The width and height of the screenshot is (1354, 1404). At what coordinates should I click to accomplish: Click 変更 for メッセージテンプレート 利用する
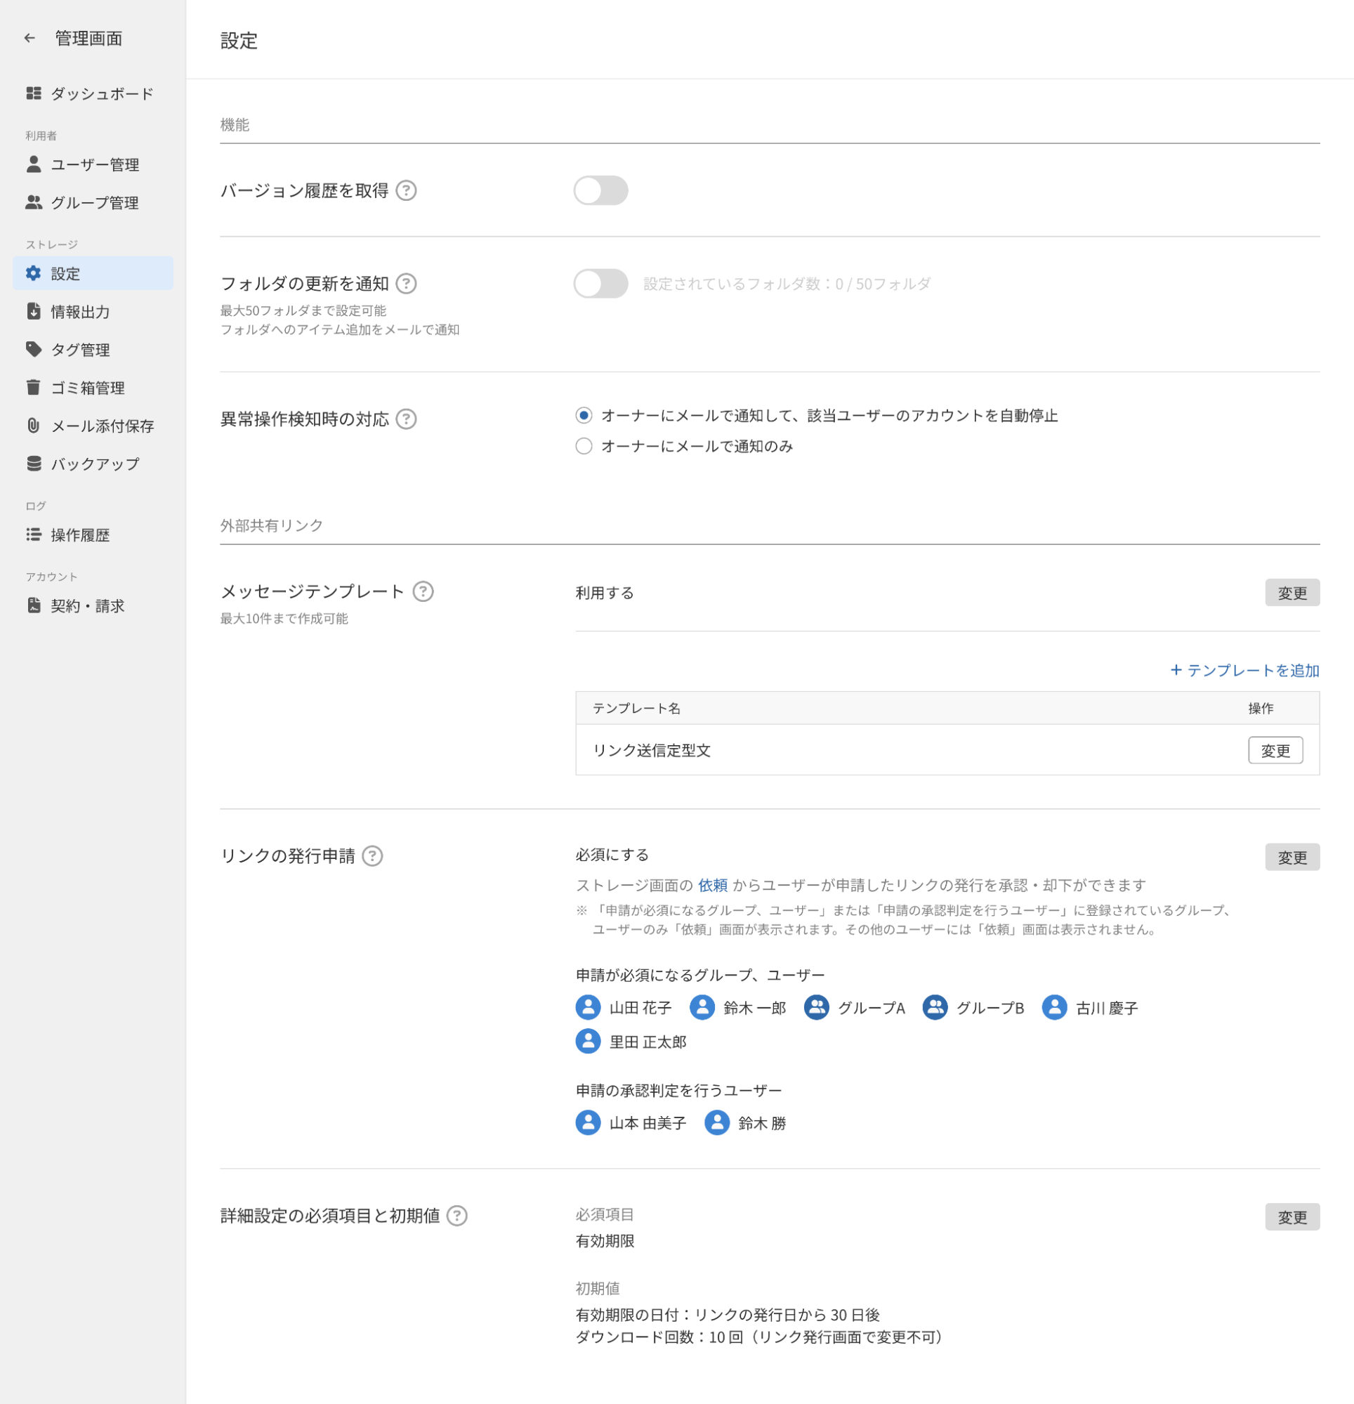pos(1292,593)
